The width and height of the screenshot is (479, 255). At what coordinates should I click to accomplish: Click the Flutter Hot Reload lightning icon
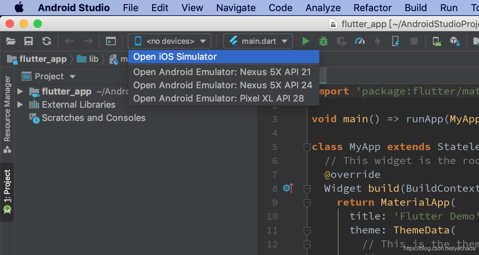click(x=378, y=41)
